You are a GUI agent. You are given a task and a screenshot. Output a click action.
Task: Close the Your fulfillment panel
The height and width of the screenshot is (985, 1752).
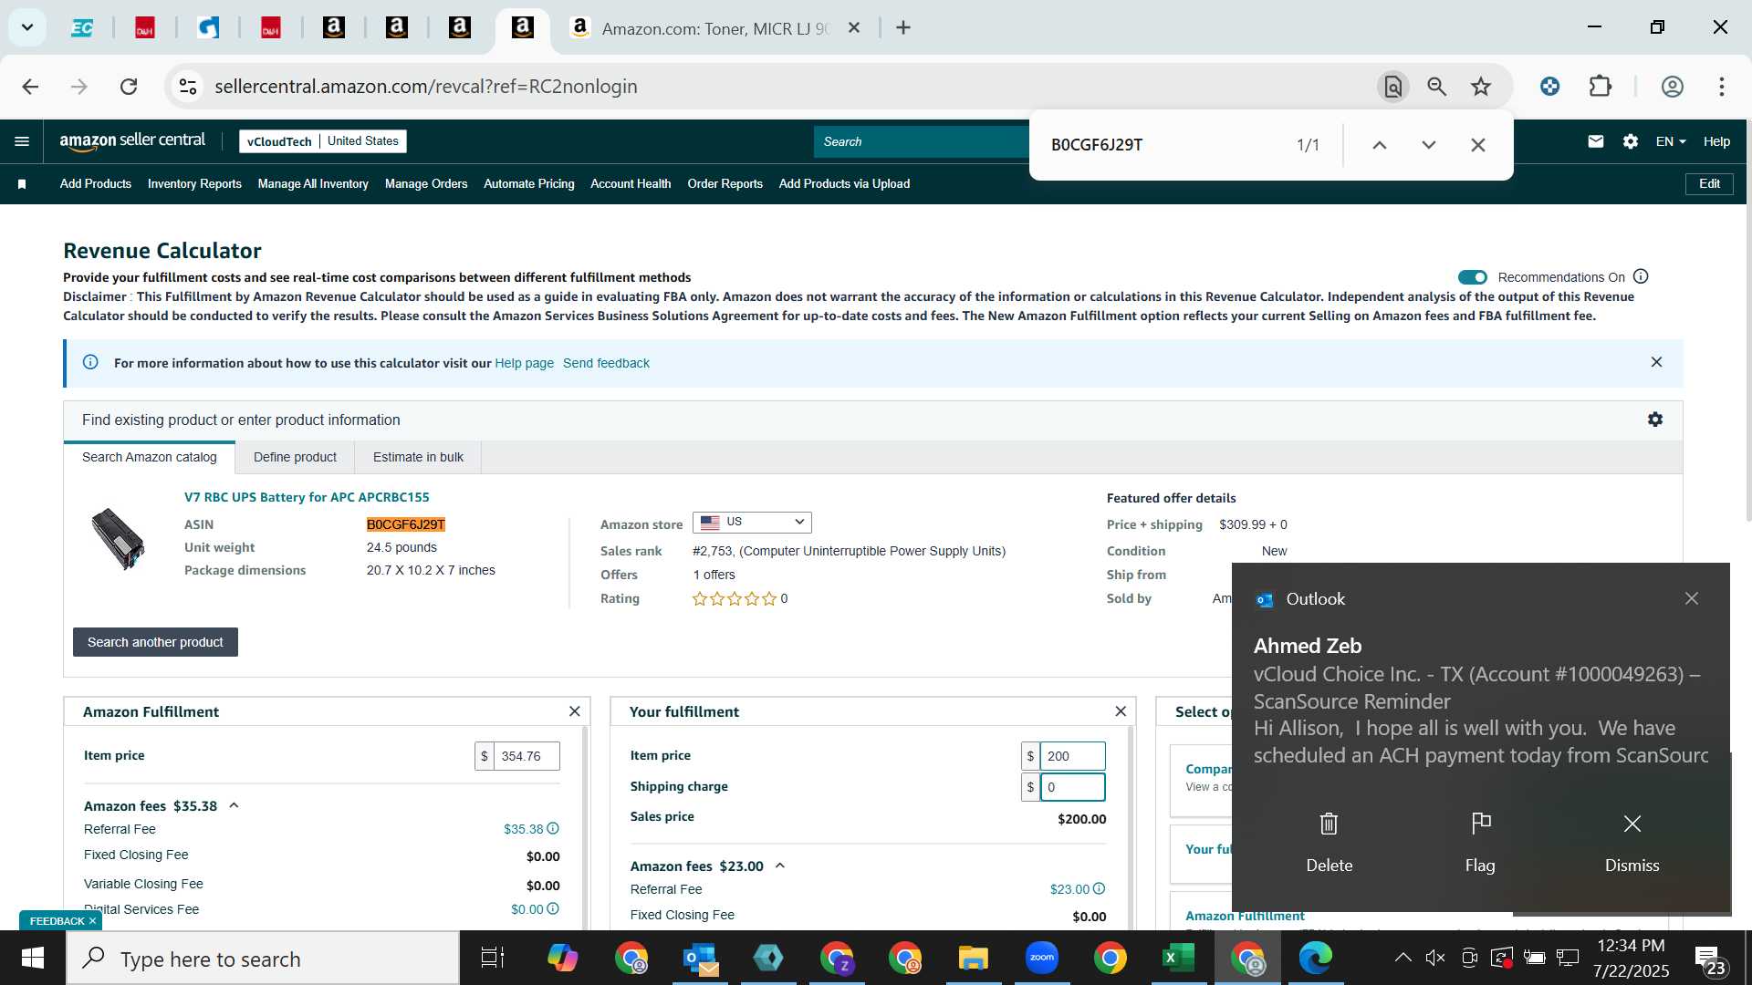[1121, 711]
